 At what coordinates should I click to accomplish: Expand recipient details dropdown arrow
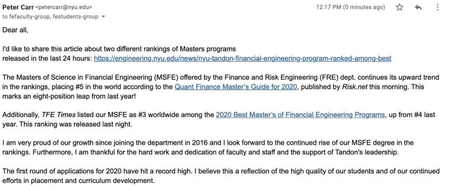click(104, 17)
